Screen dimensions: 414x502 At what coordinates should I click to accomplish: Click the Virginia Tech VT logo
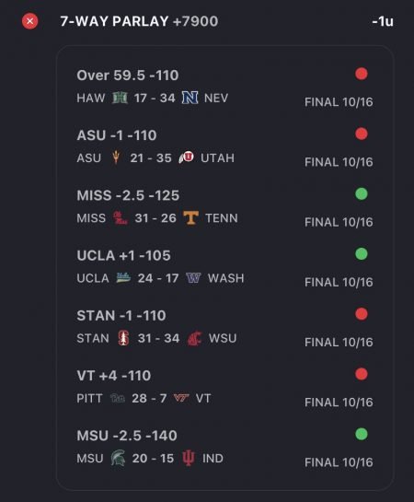click(x=181, y=398)
